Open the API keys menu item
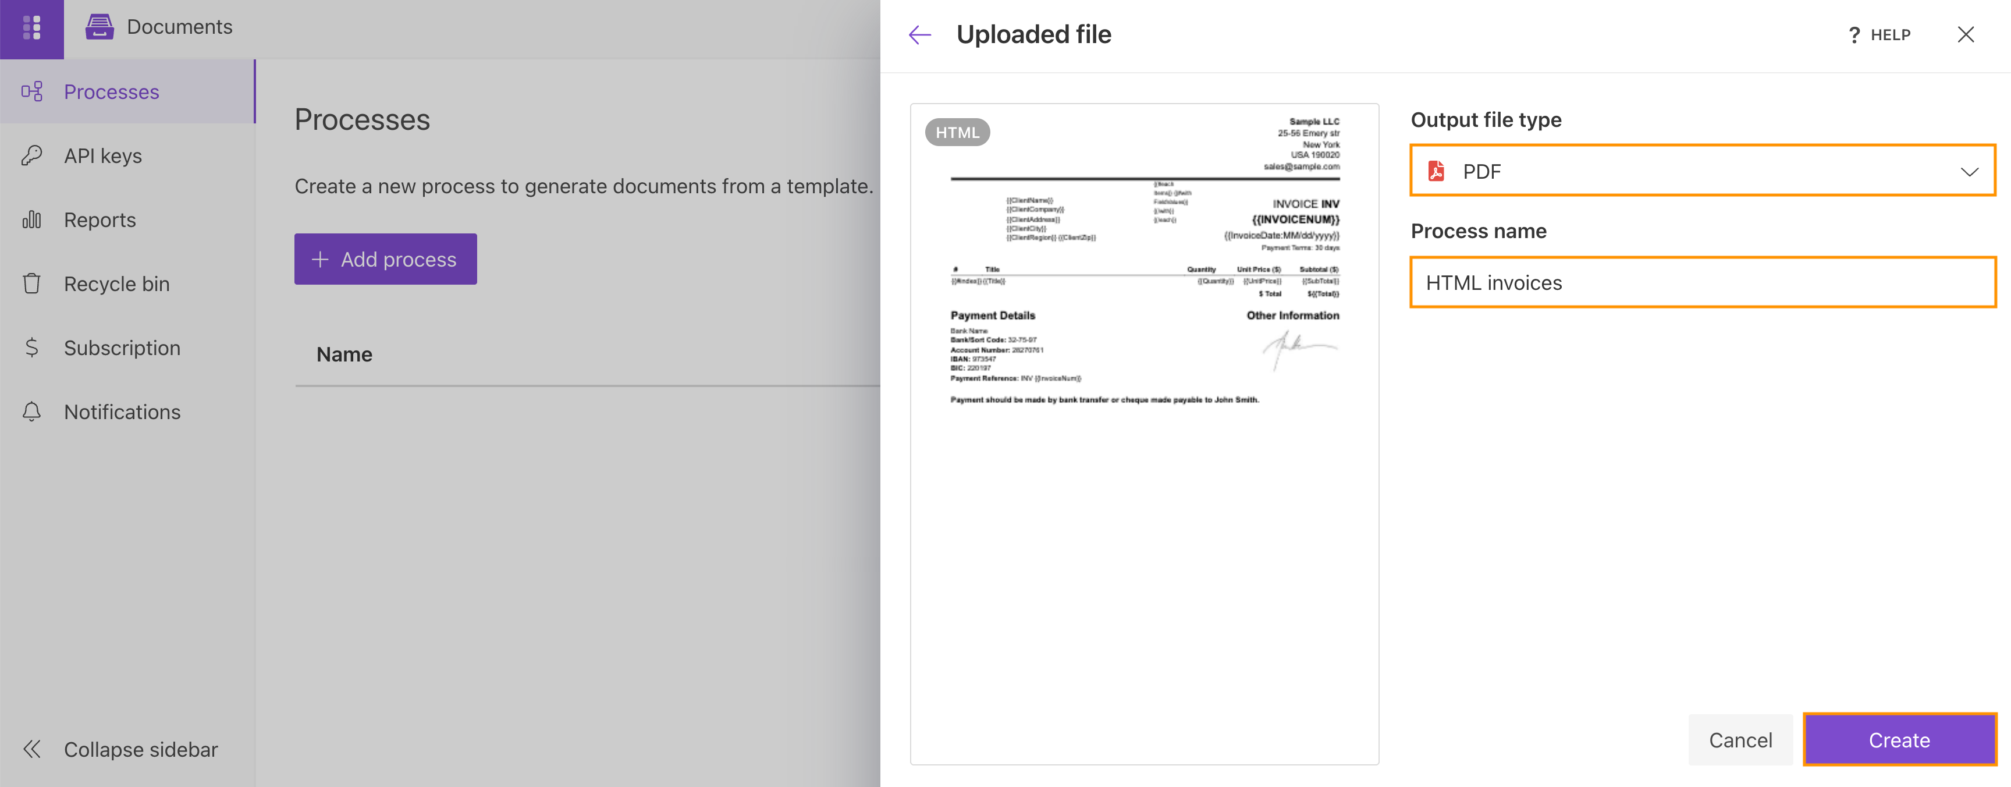Image resolution: width=2011 pixels, height=787 pixels. pyautogui.click(x=128, y=155)
